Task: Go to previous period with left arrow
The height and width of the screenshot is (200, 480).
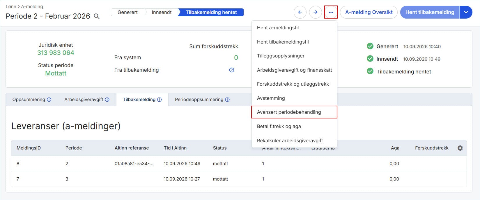Action: [x=300, y=12]
